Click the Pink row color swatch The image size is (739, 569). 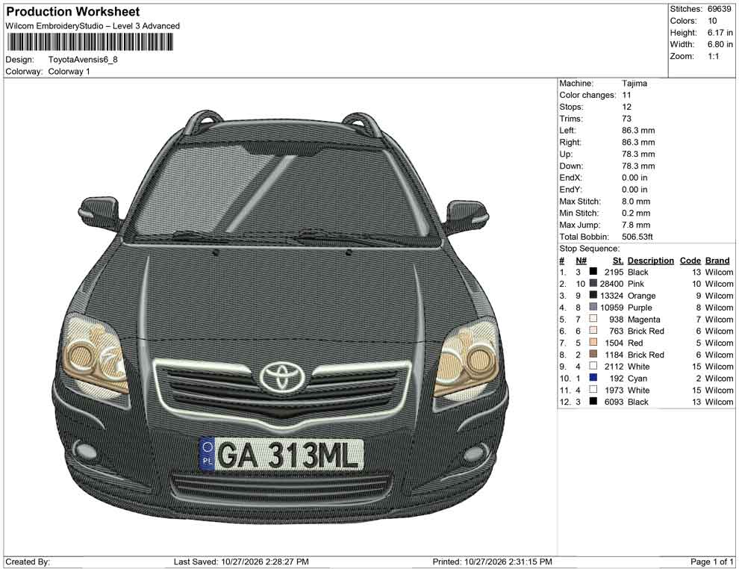coord(593,283)
